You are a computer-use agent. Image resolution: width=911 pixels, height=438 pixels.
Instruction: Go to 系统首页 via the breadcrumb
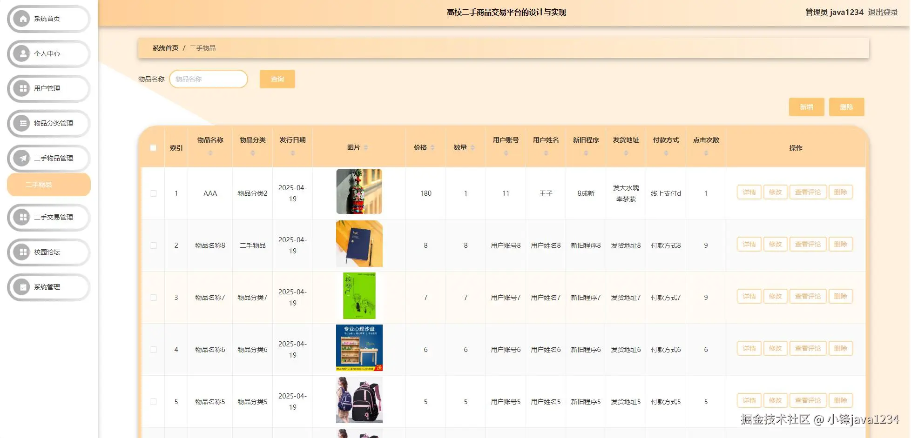coord(165,48)
